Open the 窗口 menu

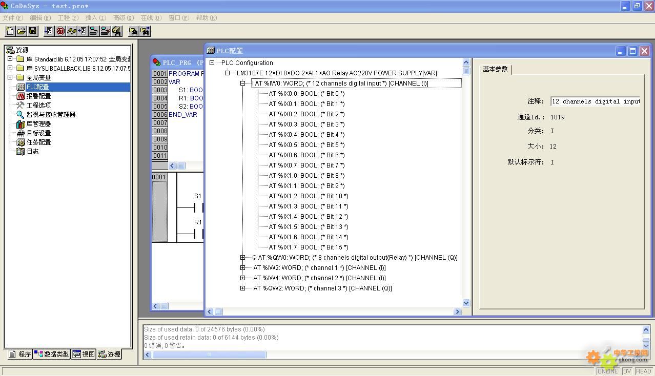click(x=179, y=18)
